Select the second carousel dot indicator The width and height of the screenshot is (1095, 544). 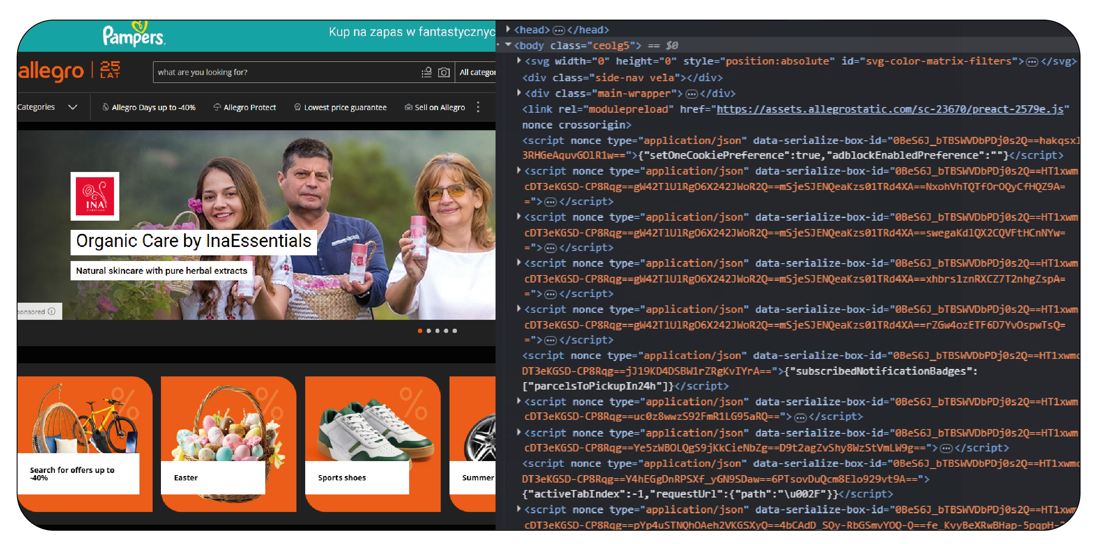(x=429, y=331)
